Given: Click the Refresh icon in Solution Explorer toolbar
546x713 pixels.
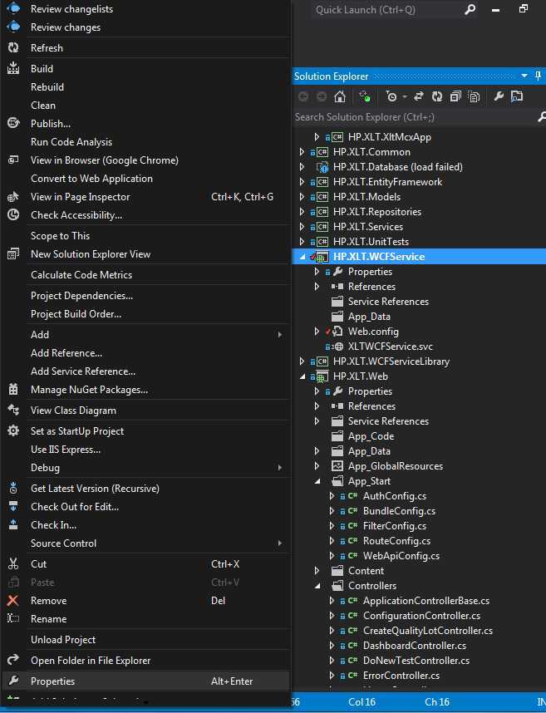Looking at the screenshot, I should pyautogui.click(x=437, y=96).
